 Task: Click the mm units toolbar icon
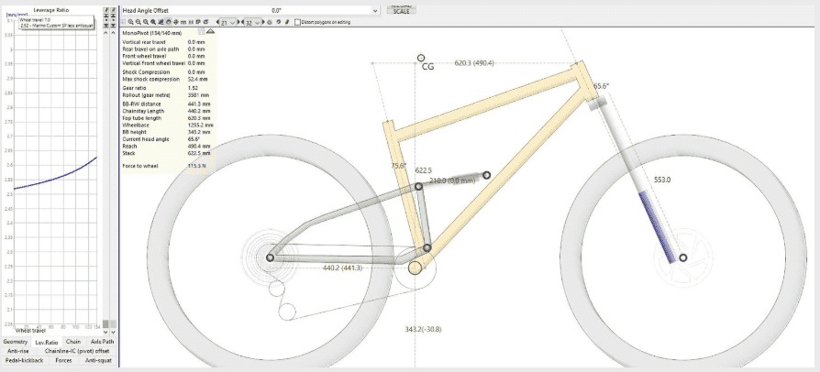click(183, 22)
